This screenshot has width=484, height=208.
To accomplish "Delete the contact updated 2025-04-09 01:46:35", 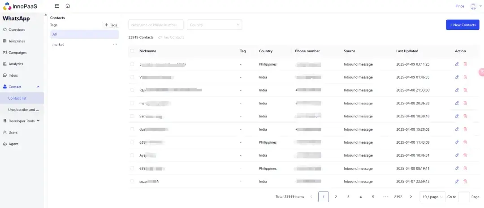I will [x=465, y=77].
